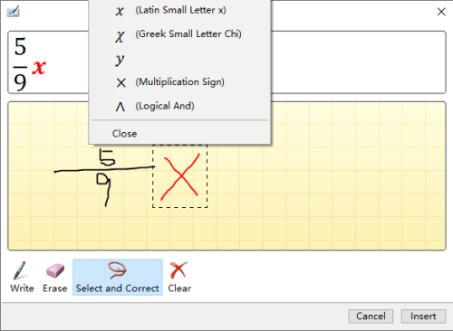Select the Erase tool
This screenshot has width=453, height=331.
pos(54,277)
